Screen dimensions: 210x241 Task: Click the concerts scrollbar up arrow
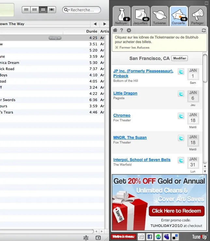(205, 166)
